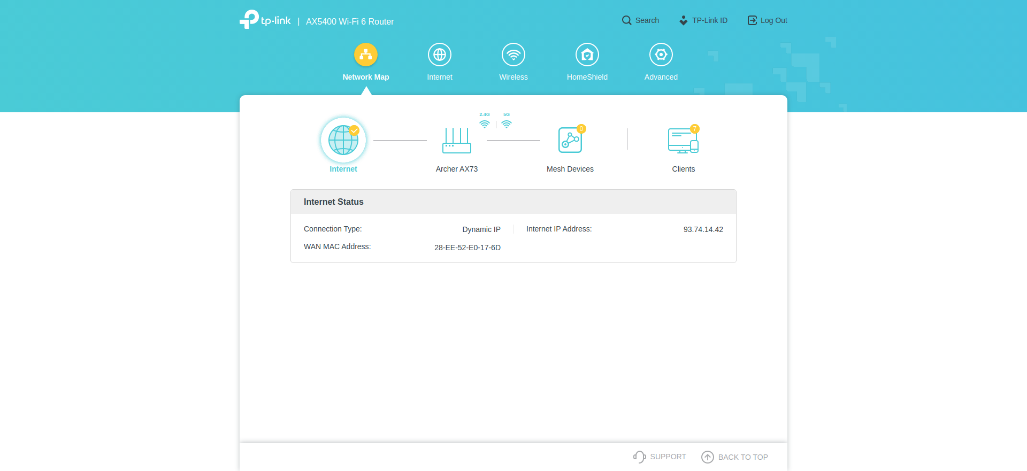This screenshot has height=471, width=1027.
Task: Log Out of the router
Action: tap(767, 20)
